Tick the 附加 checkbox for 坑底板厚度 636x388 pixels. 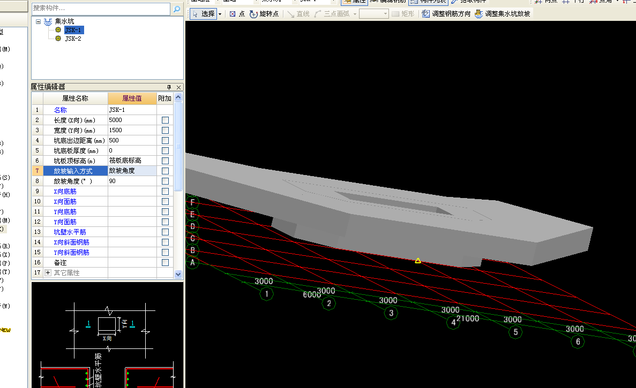(x=165, y=151)
